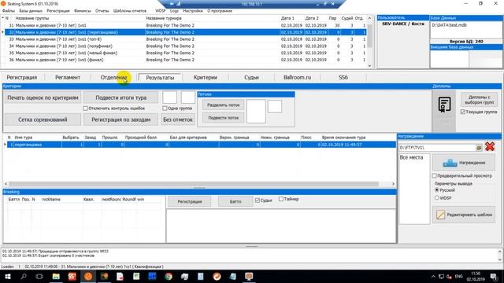Open Task View on the taskbar

tap(39, 276)
